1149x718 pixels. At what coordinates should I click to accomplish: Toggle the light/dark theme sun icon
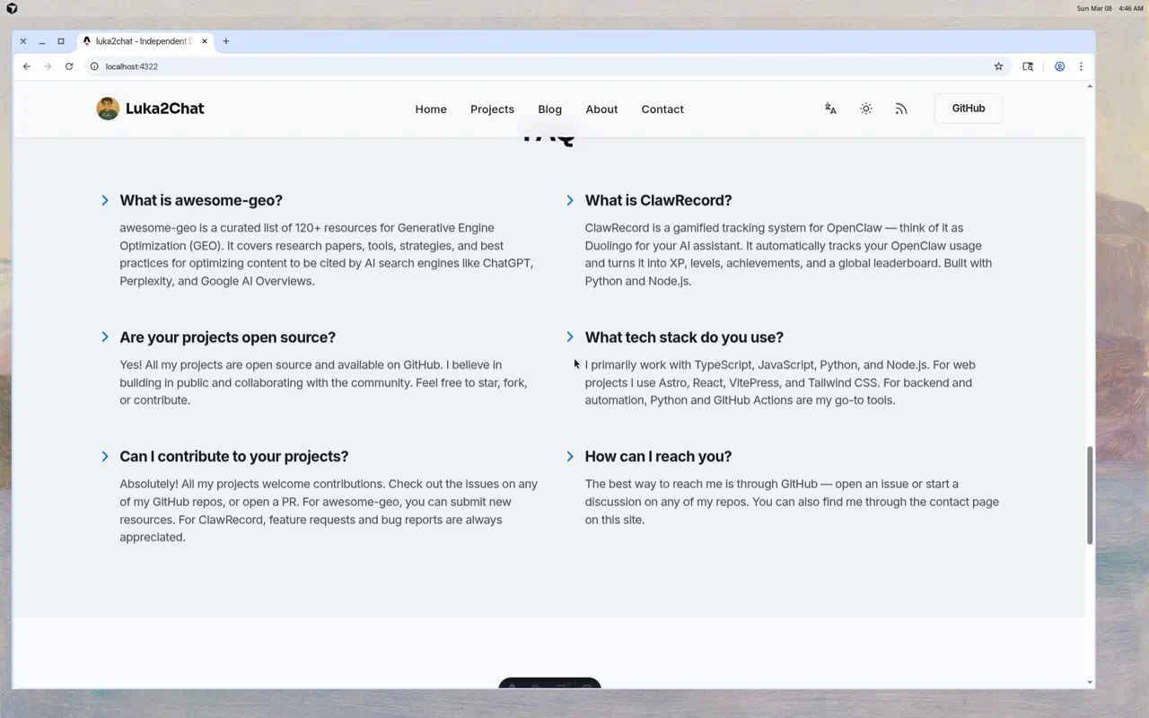[865, 109]
